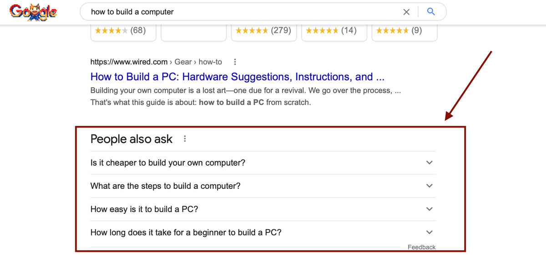Click the Feedback link

[x=421, y=247]
